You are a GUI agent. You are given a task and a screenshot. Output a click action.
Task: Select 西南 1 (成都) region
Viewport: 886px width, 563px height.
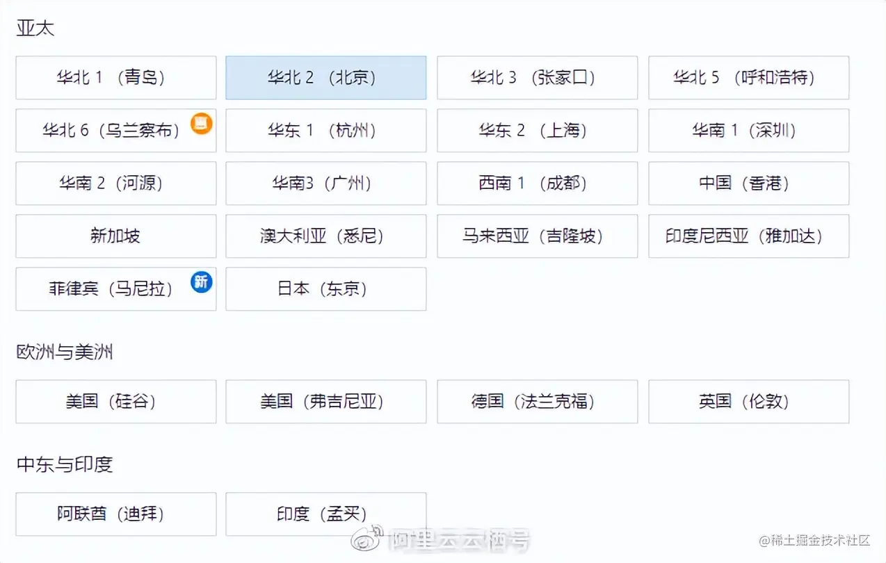pyautogui.click(x=537, y=183)
